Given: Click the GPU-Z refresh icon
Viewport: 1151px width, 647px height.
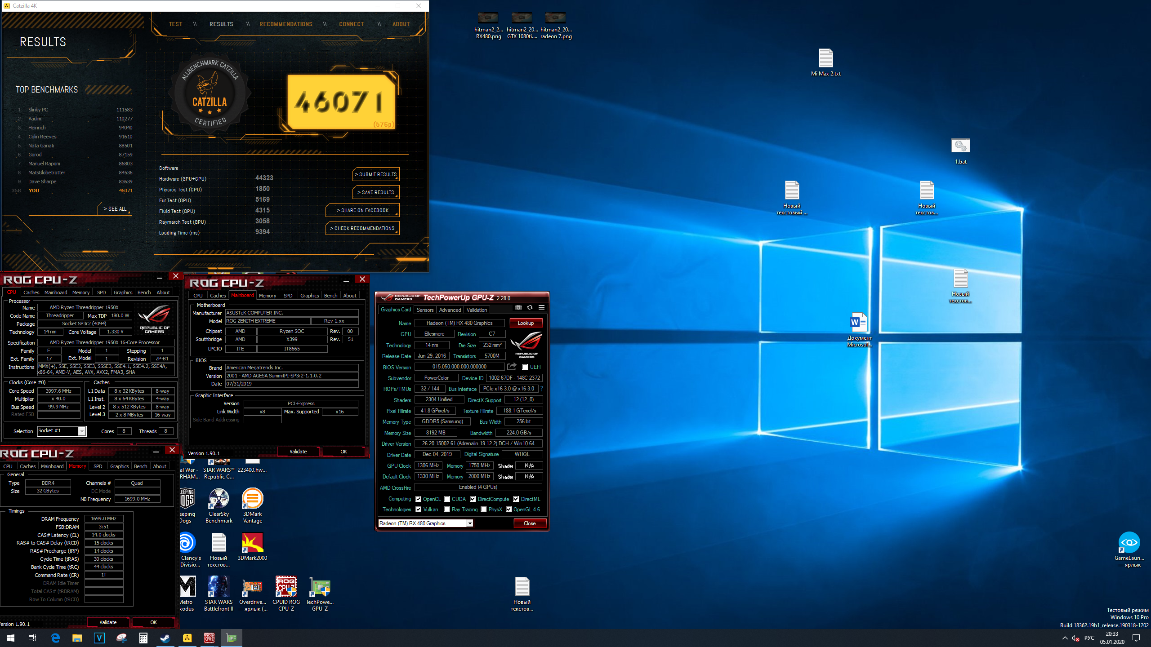Looking at the screenshot, I should coord(530,308).
